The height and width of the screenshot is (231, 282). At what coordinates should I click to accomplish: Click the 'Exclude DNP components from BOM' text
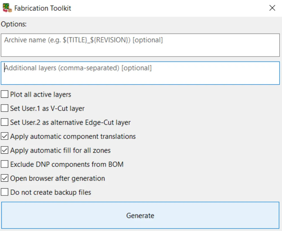67,164
